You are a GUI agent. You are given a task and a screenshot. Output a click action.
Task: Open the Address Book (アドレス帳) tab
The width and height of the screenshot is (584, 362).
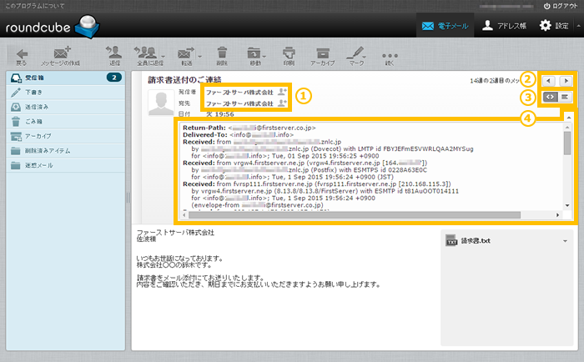(x=496, y=26)
